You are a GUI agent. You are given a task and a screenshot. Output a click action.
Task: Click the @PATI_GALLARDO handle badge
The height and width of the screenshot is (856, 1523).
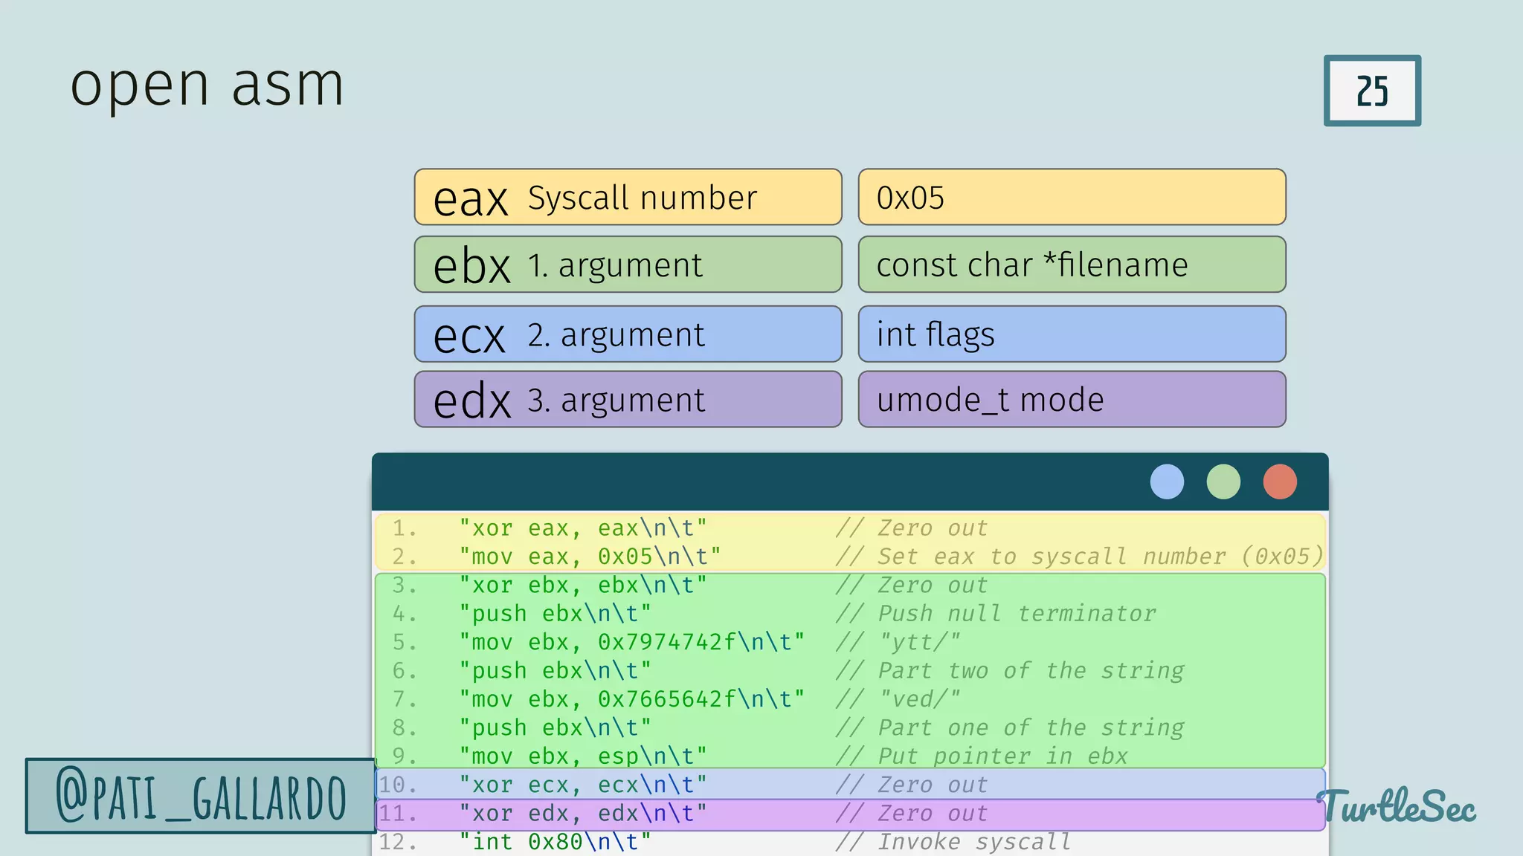click(201, 797)
